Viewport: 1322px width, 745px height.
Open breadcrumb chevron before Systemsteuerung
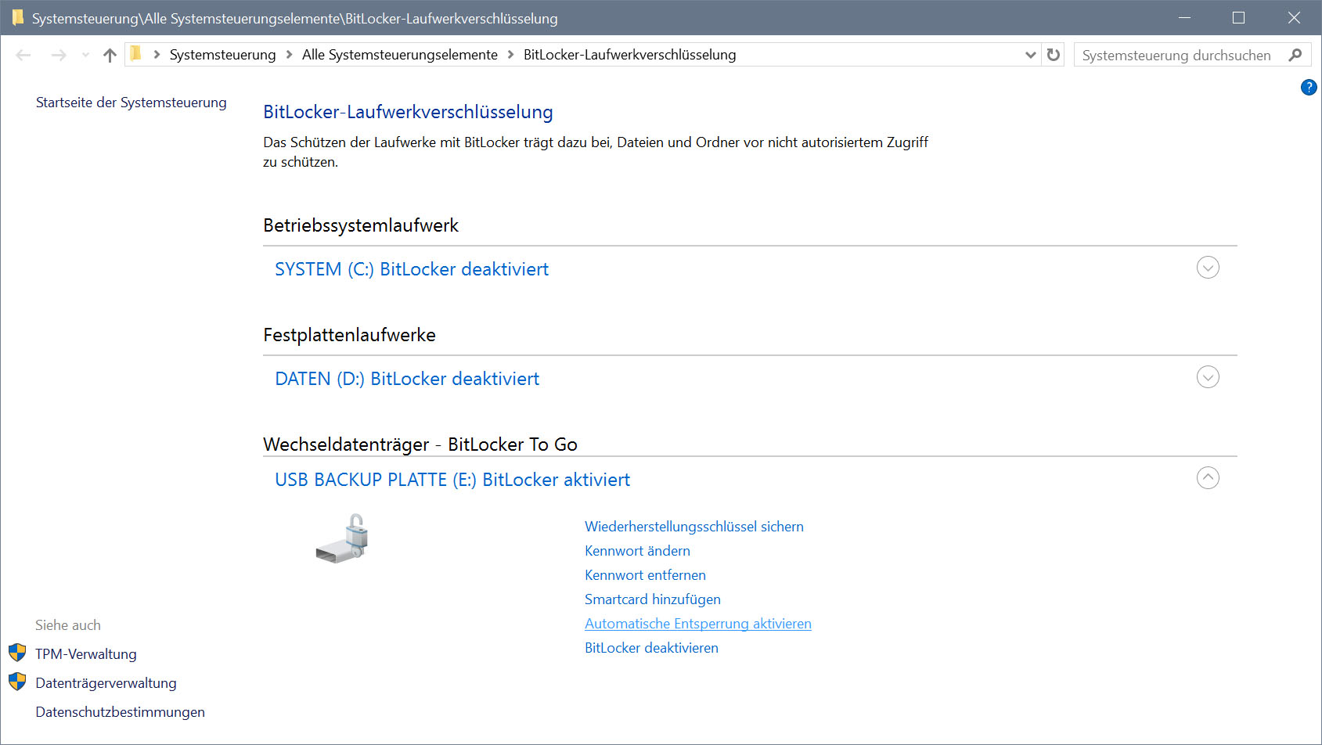coord(157,55)
